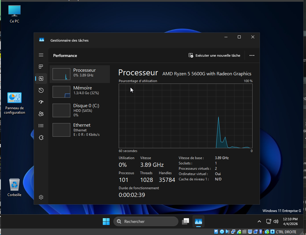Click VirtualBox keyboard capture arrow icon

272,232
